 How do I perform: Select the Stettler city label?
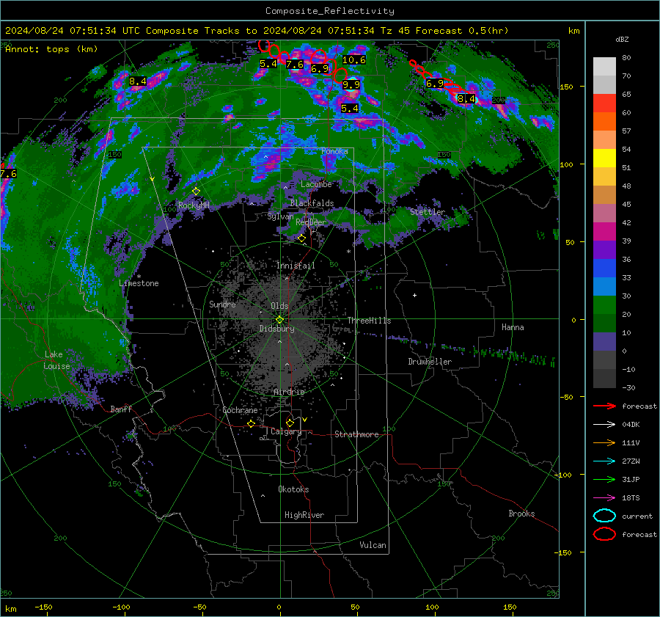click(x=428, y=212)
